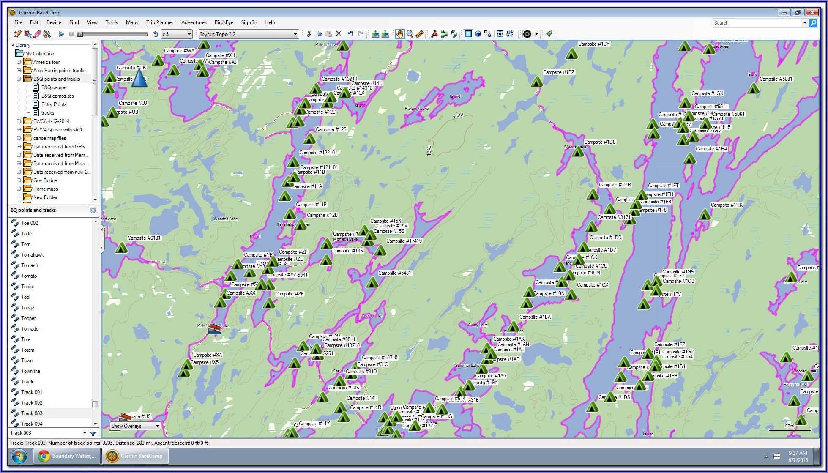
Task: Select the Measure ruler tool
Action: pos(419,34)
